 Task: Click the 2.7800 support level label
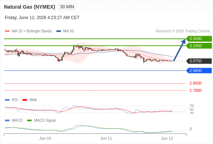(x=195, y=90)
